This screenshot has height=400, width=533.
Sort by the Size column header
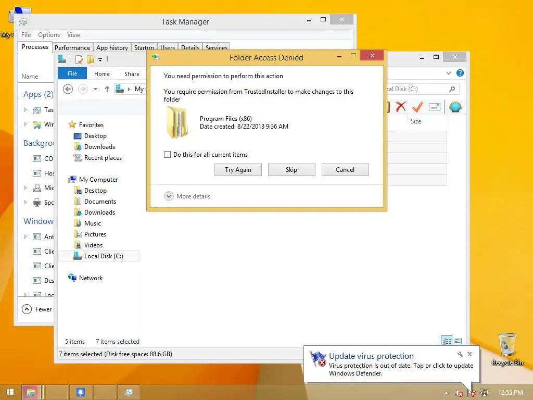416,121
